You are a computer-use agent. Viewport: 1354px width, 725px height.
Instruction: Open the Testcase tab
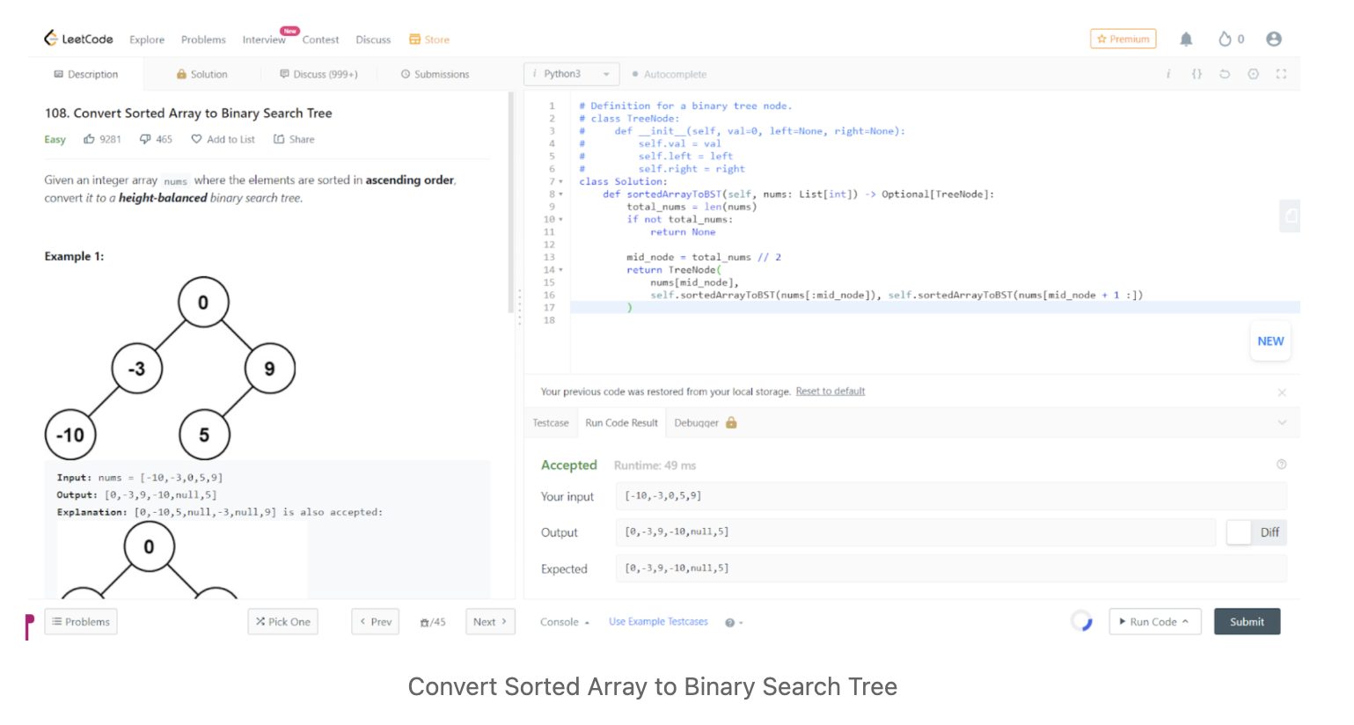pyautogui.click(x=551, y=423)
